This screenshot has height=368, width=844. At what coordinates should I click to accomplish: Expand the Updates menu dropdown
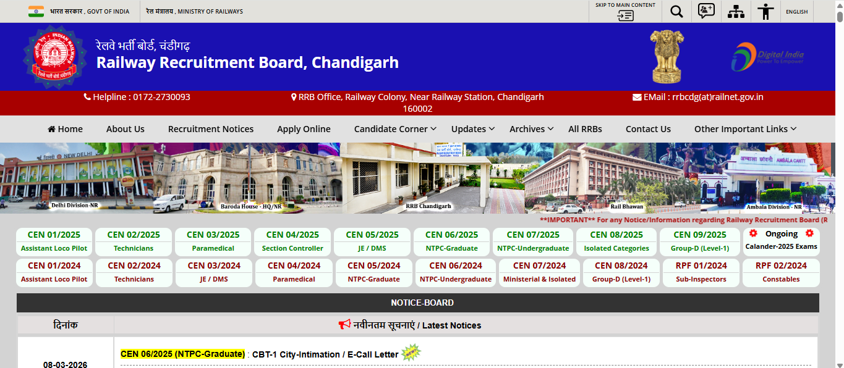pos(473,129)
